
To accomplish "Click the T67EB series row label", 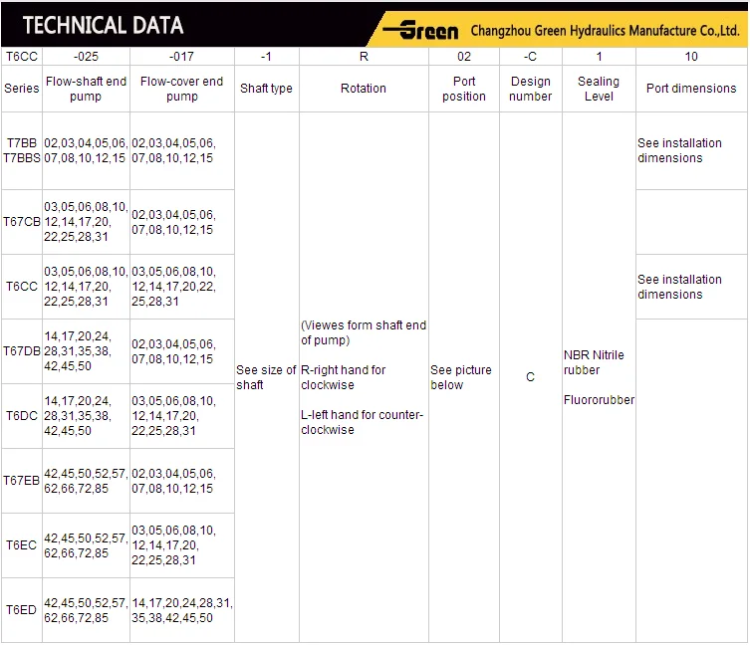I will (22, 481).
